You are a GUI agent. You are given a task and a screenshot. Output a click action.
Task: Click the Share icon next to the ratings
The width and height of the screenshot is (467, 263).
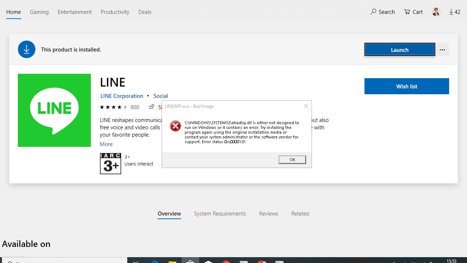tap(152, 107)
